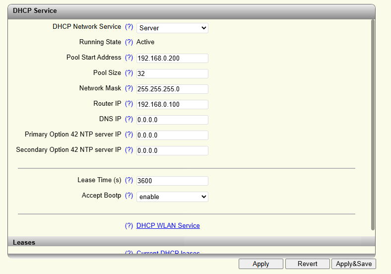Show help for Pool Size field
391x274 pixels.
[x=129, y=73]
